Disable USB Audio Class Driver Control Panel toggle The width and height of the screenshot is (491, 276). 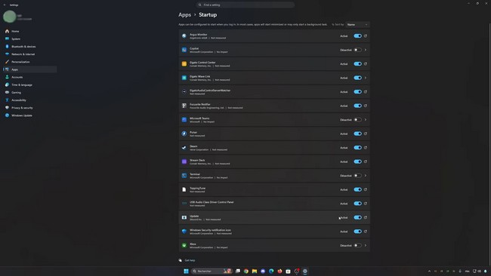[357, 204]
